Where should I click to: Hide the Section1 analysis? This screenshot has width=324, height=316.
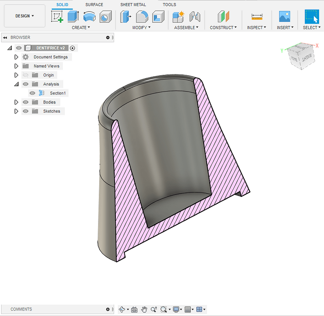click(32, 93)
